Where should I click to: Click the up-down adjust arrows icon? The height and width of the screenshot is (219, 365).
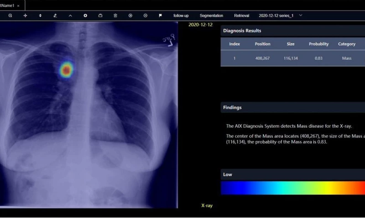click(40, 16)
